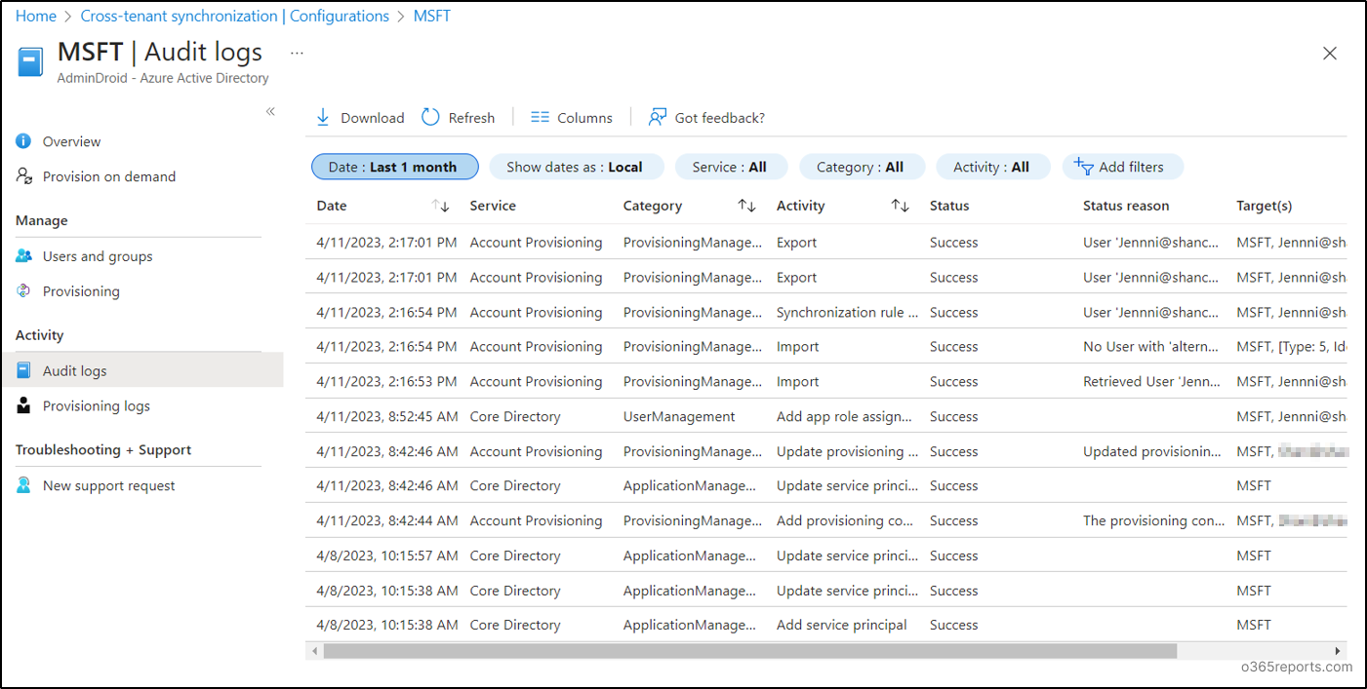Click the New support request person icon
This screenshot has height=689, width=1367.
22,485
